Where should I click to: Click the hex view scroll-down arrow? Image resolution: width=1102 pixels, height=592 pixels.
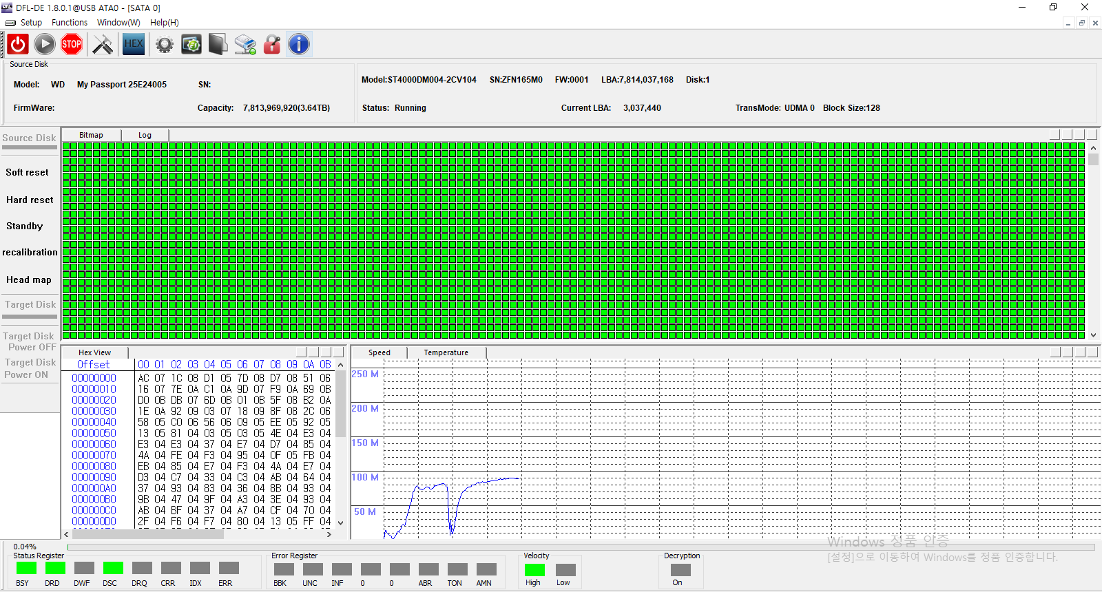point(340,523)
